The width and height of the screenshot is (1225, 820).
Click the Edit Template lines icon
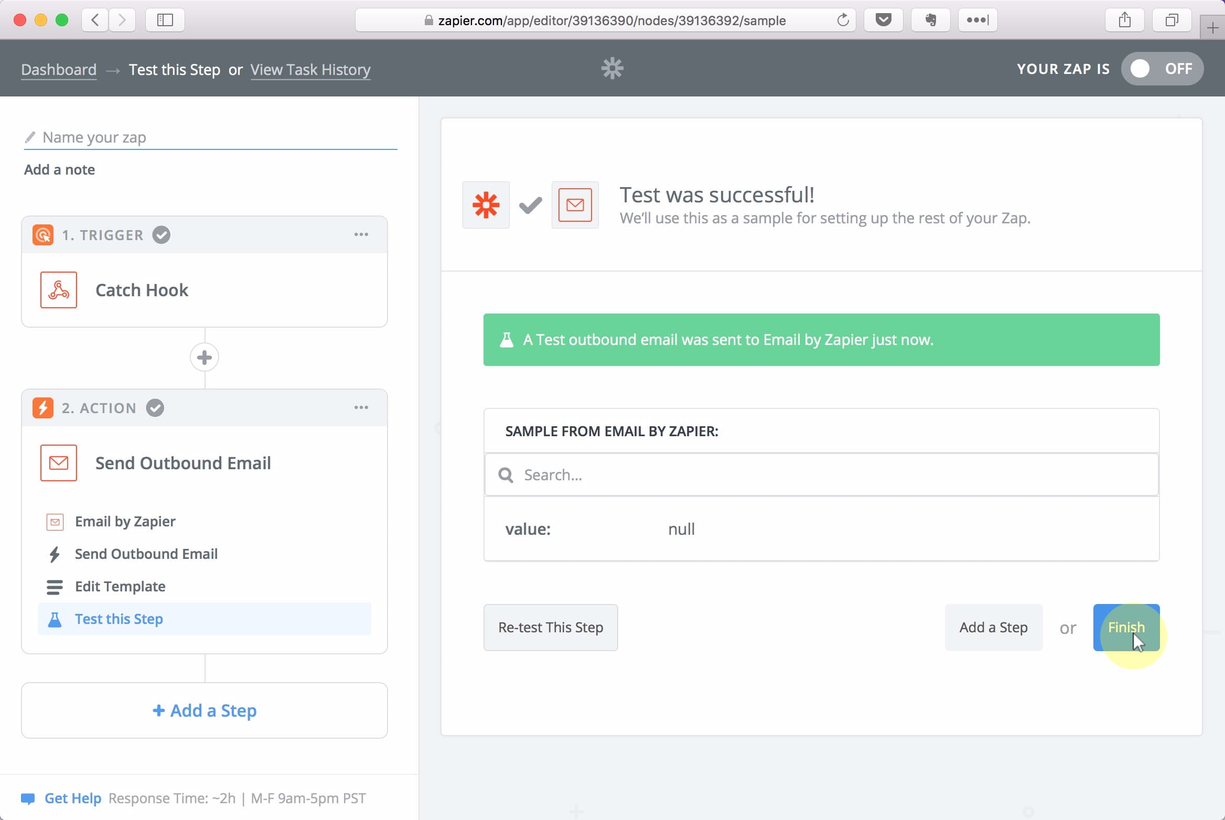[55, 587]
